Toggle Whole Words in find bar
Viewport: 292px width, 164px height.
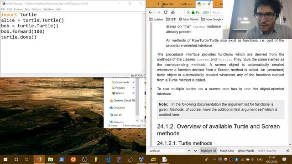click(246, 151)
